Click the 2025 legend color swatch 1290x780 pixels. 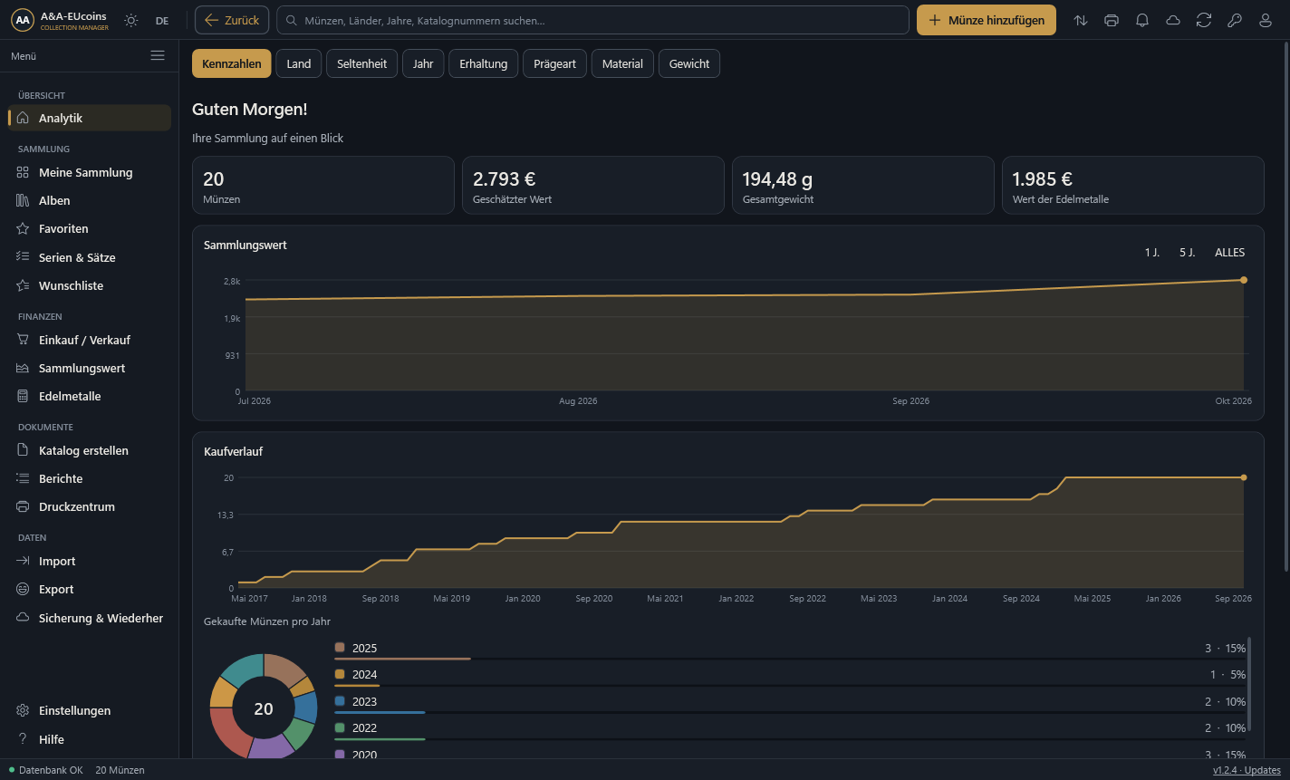340,648
